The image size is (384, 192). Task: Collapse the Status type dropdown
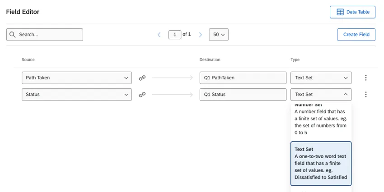(x=346, y=95)
